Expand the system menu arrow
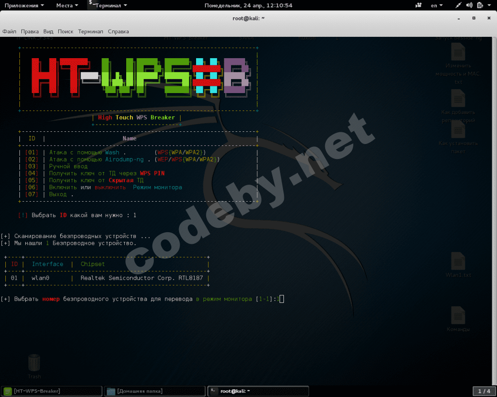The image size is (497, 397). point(489,5)
